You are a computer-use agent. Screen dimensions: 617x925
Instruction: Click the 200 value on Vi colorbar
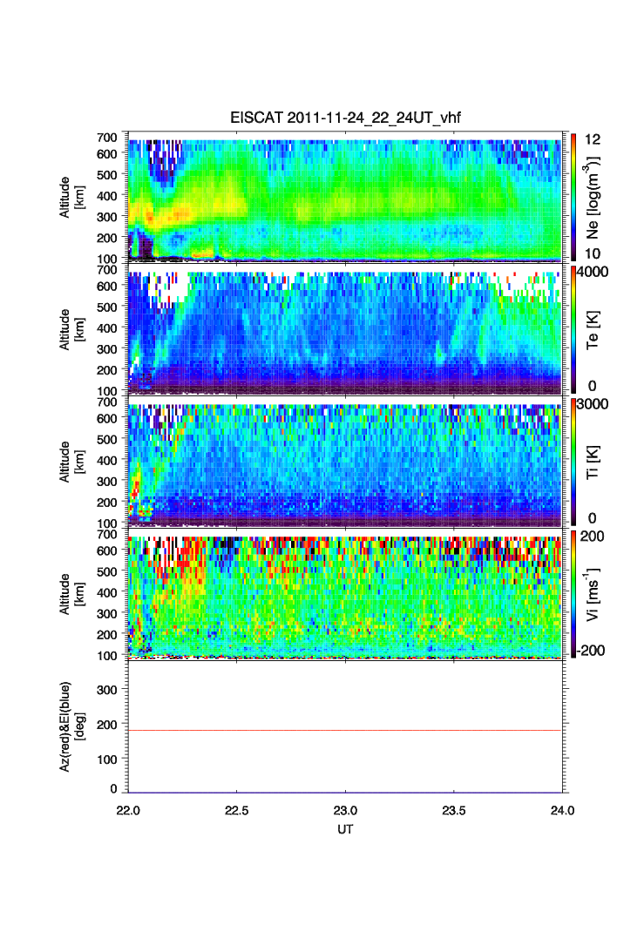click(592, 537)
